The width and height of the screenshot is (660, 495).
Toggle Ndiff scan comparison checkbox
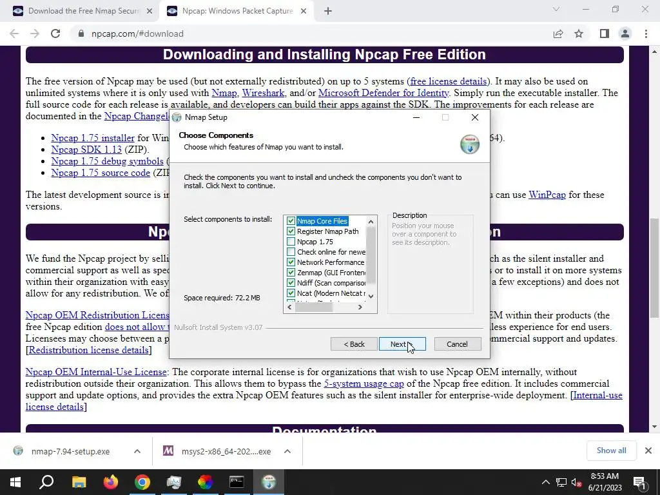pos(291,283)
